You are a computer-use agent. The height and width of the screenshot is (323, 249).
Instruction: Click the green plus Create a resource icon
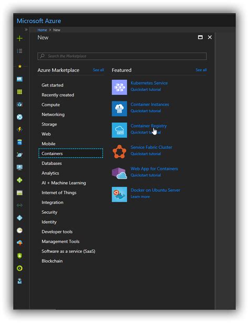[19, 38]
